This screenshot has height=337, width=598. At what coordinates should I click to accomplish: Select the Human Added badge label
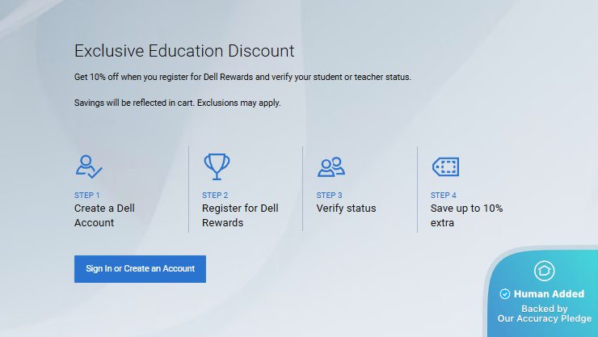549,294
